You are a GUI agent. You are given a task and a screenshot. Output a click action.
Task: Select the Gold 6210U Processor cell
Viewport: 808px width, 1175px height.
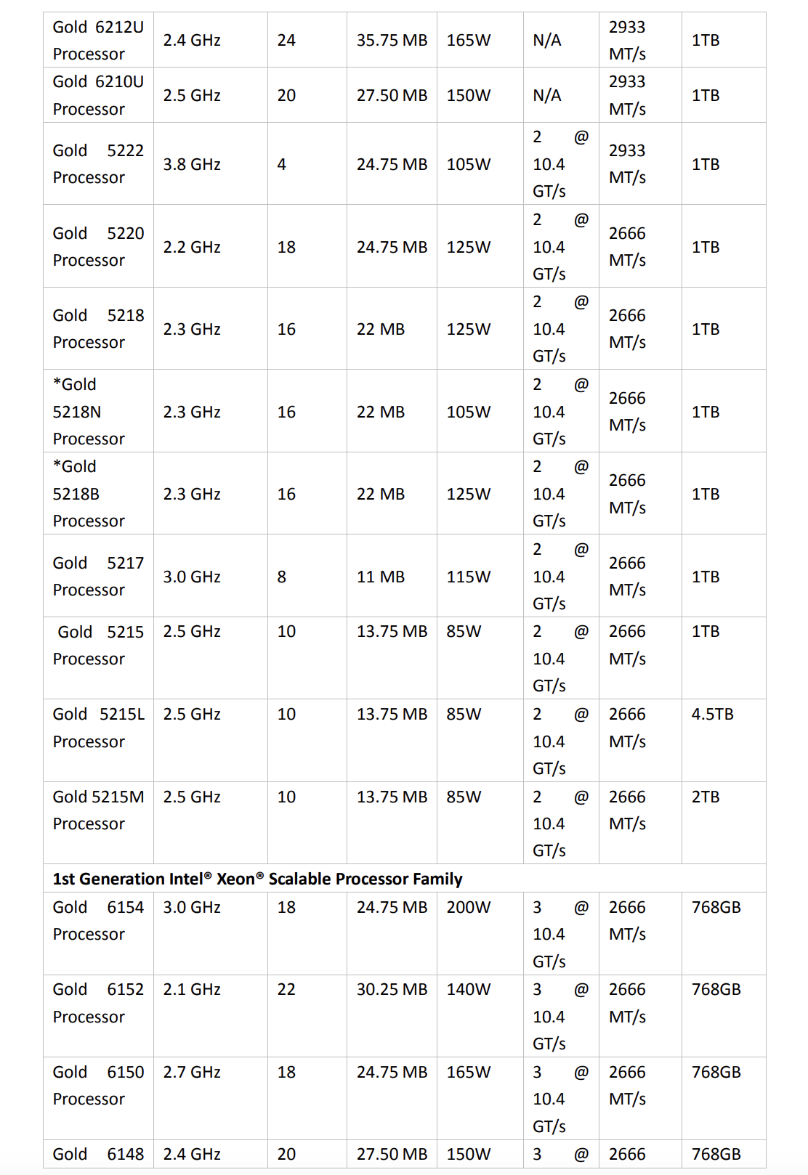click(98, 95)
